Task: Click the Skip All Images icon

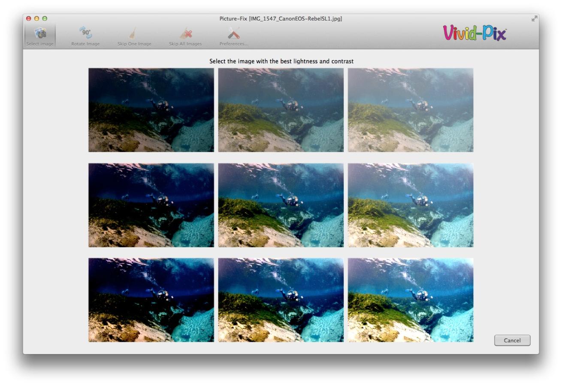Action: 185,33
